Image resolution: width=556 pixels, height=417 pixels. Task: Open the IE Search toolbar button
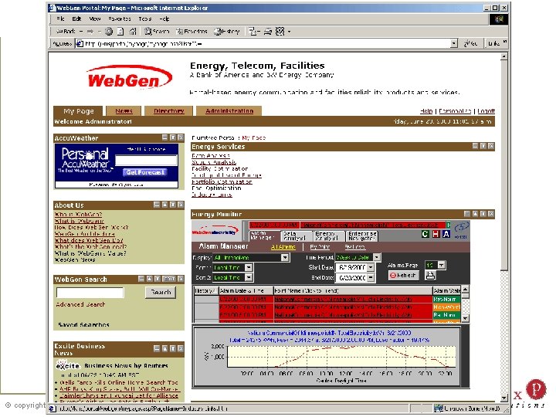[157, 32]
